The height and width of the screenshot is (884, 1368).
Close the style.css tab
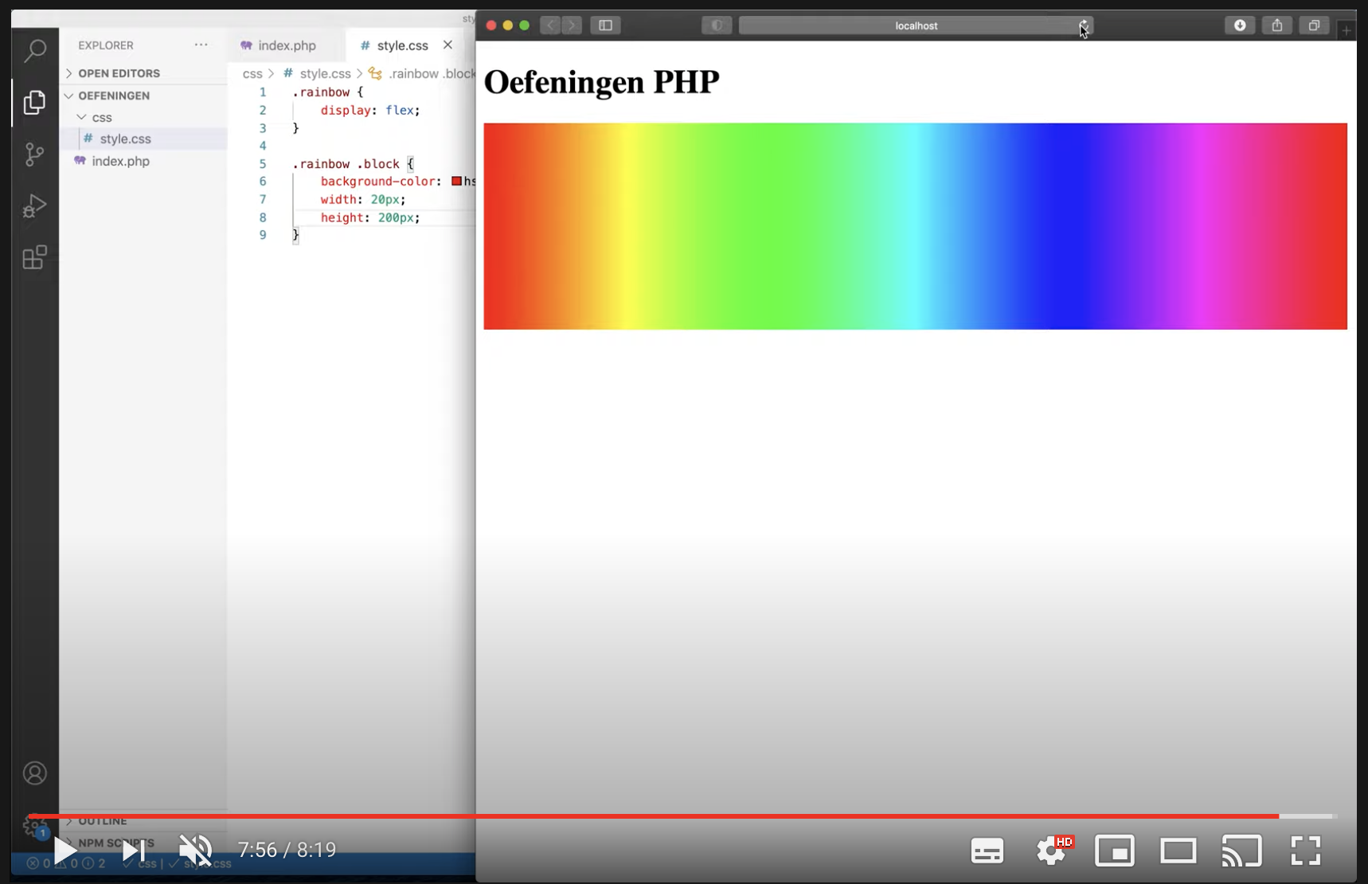coord(448,45)
